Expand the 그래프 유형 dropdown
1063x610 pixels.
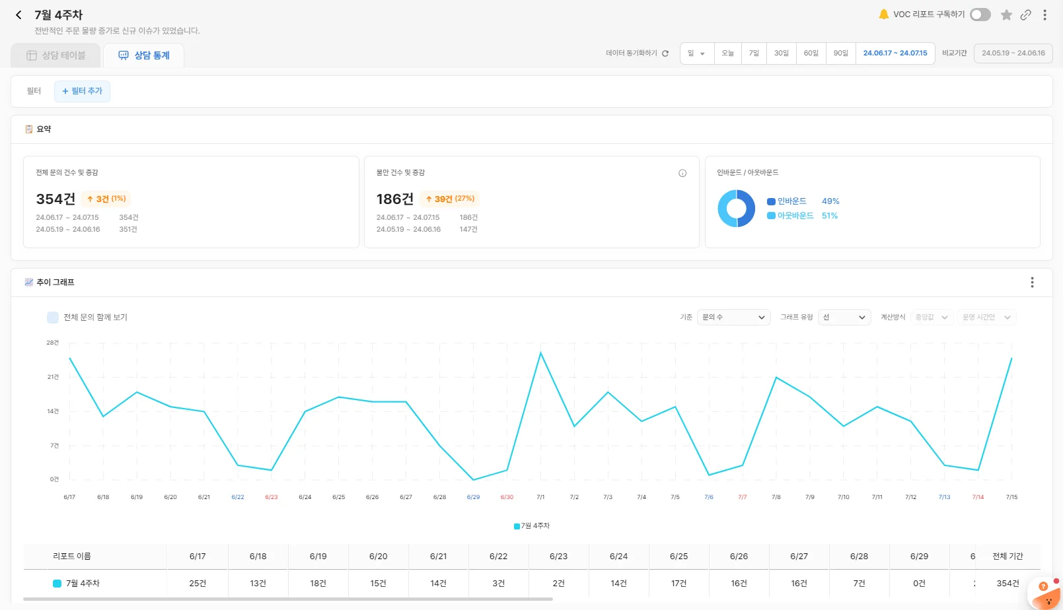tap(844, 318)
